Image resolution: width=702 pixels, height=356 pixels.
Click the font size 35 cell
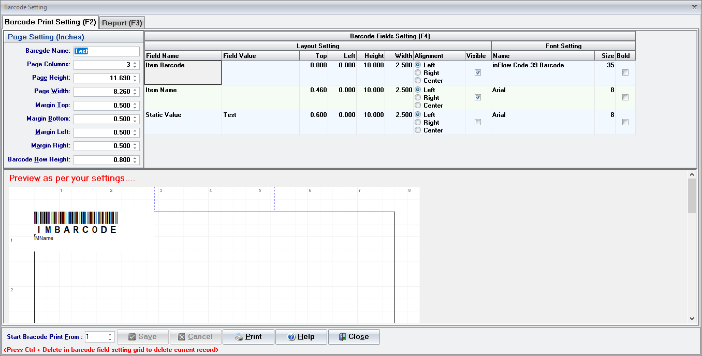coord(605,73)
